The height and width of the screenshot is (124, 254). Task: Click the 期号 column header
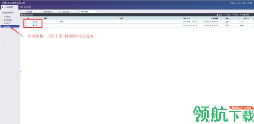(x=46, y=19)
